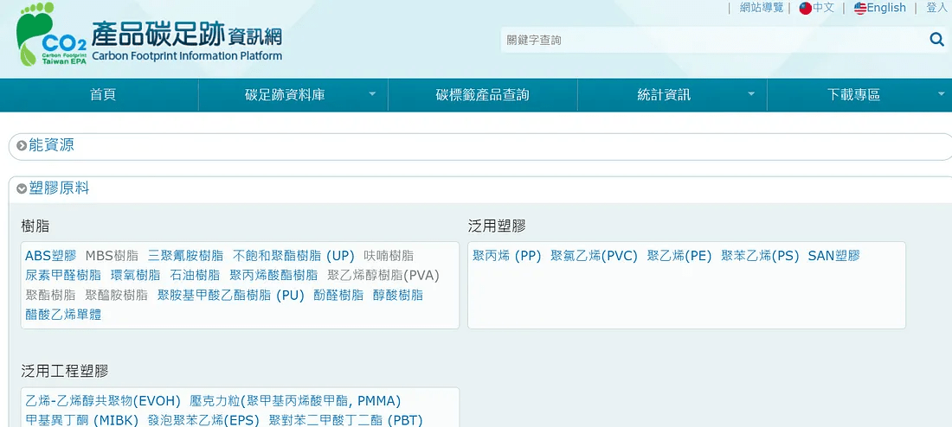Viewport: 952px width, 427px height.
Task: Click the 聚乙烯醇樹脂(PVA) text
Action: [383, 276]
